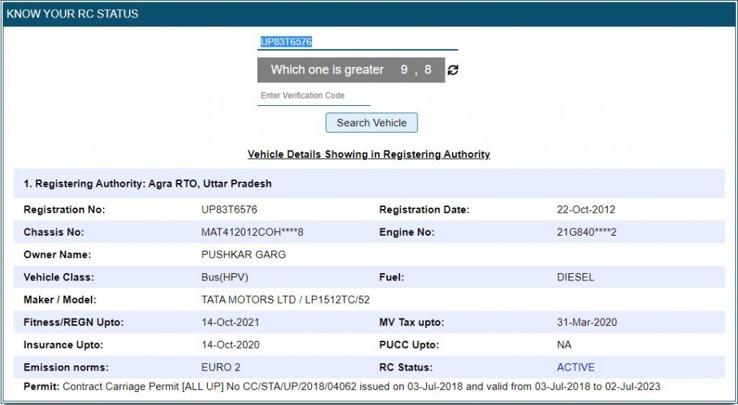This screenshot has height=405, width=738.
Task: Click the 'Owner Name:' label
Action: coord(57,255)
